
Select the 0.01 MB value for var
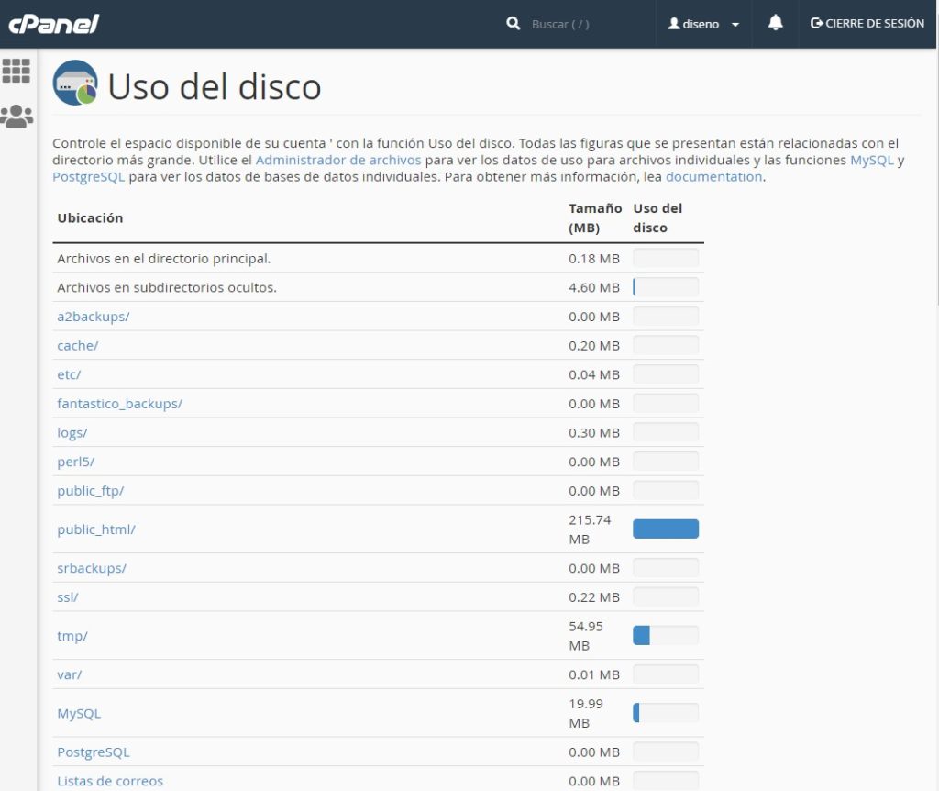pyautogui.click(x=594, y=674)
